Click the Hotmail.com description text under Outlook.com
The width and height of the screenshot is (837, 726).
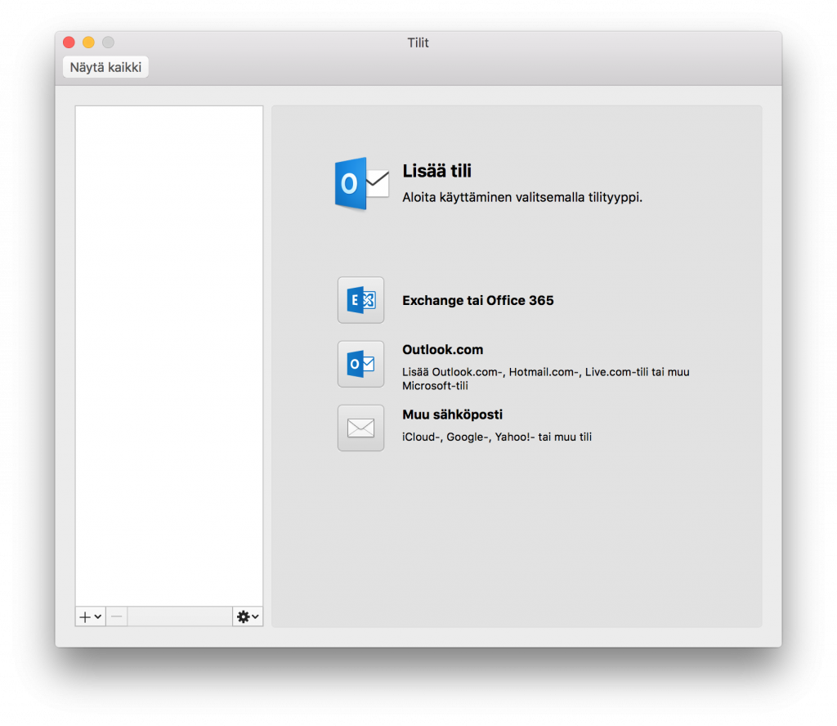544,372
